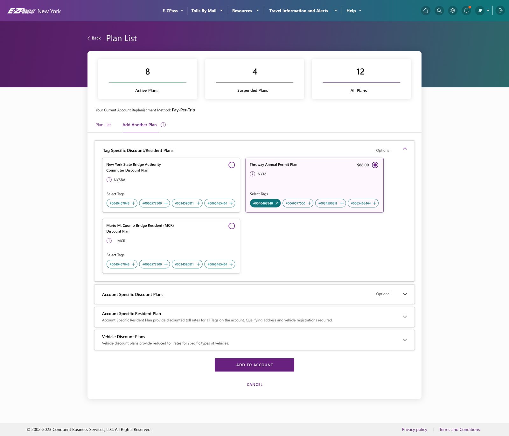509x436 pixels.
Task: Show info for NYSBA plan
Action: click(109, 180)
